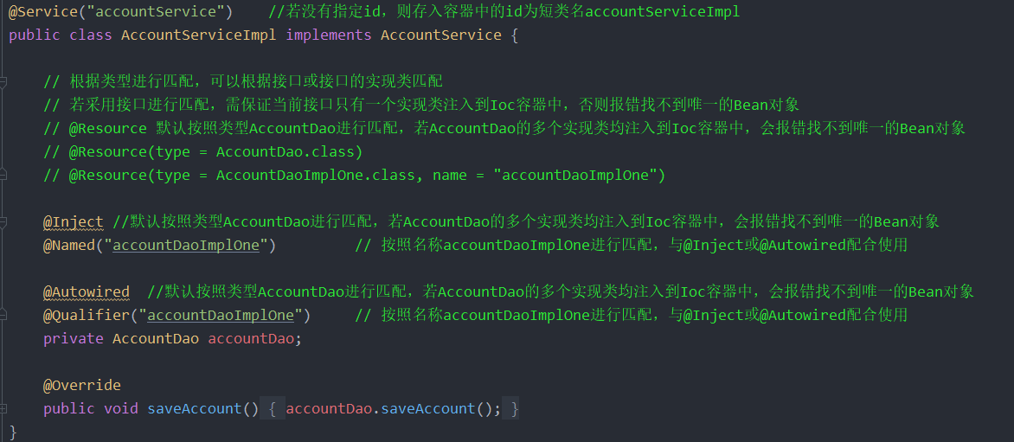Click the AccountService interface name after implements
1014x442 pixels.
click(441, 35)
